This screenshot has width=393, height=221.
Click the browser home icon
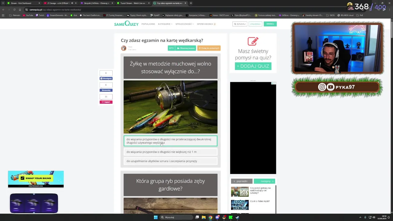click(x=20, y=10)
